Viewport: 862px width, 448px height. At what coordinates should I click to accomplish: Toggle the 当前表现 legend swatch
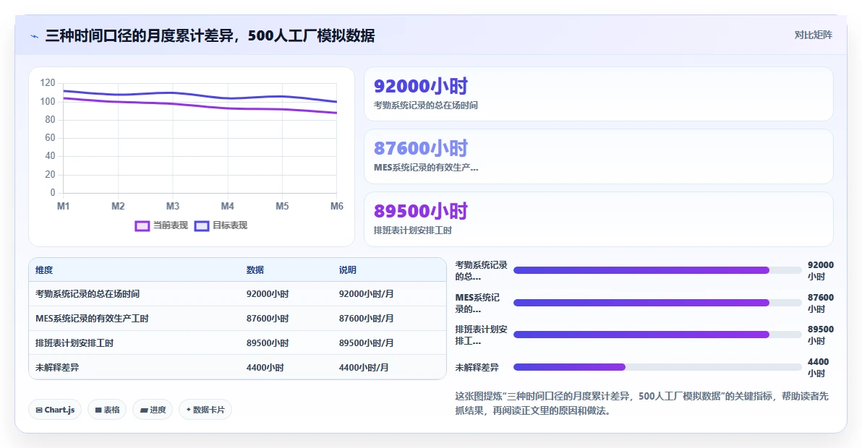(x=142, y=225)
